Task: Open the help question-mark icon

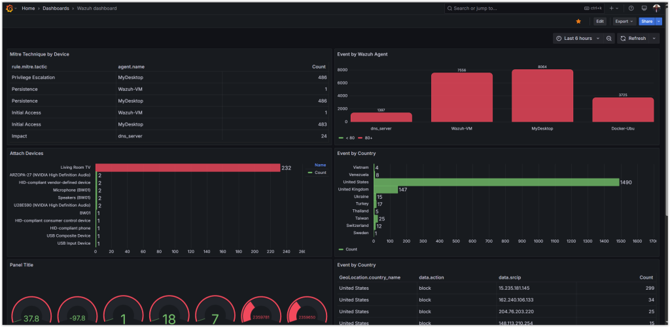Action: pos(631,8)
